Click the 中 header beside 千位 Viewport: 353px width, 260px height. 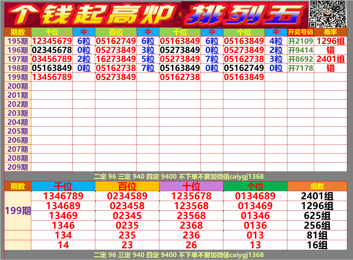click(83, 32)
